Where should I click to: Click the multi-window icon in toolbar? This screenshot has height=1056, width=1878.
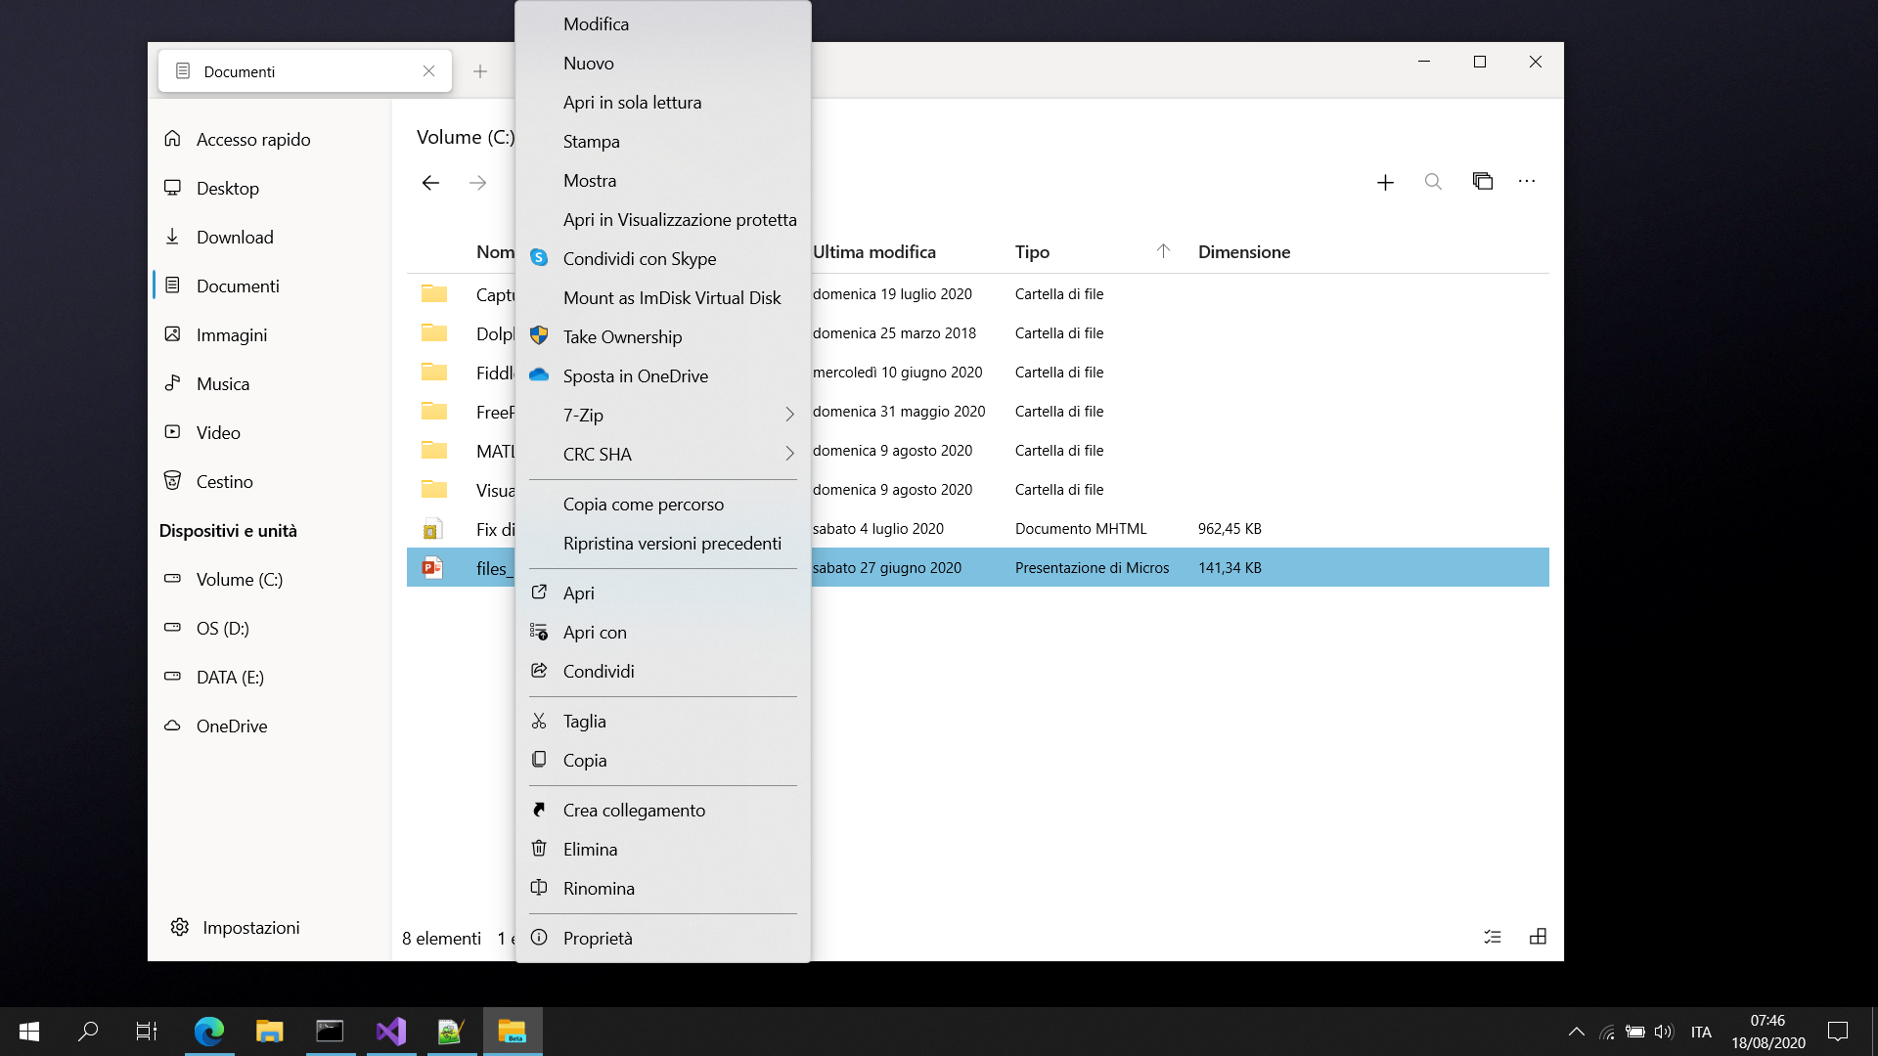click(x=1482, y=181)
